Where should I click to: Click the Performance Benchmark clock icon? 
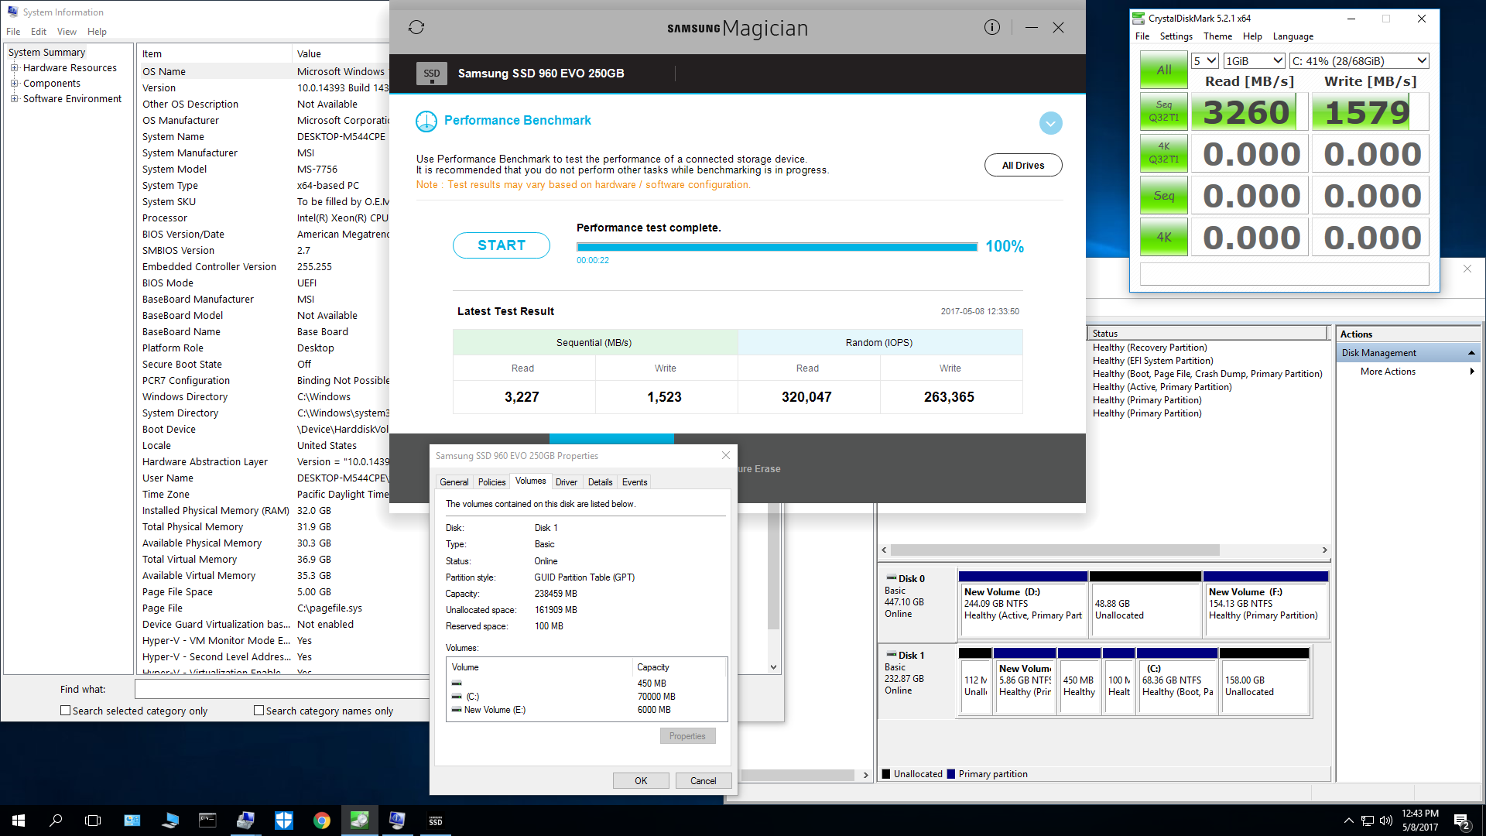point(426,121)
